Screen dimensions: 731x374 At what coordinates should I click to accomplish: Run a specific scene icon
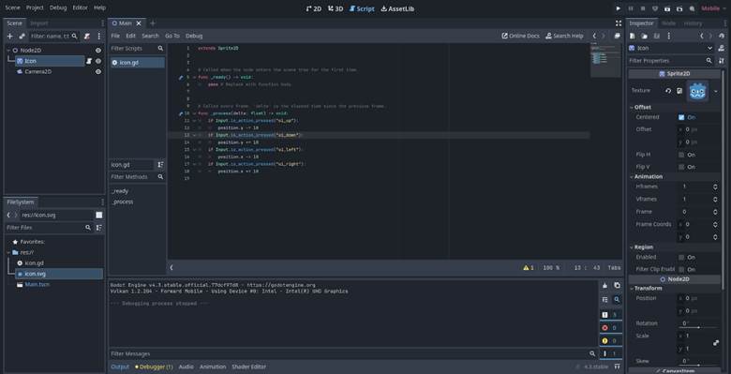click(x=679, y=8)
